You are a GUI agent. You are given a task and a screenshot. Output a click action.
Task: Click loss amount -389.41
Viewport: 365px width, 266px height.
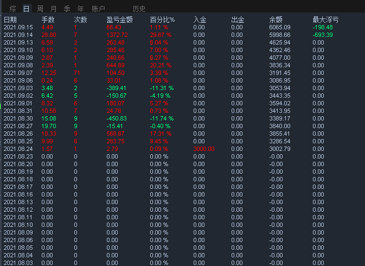[x=116, y=88]
